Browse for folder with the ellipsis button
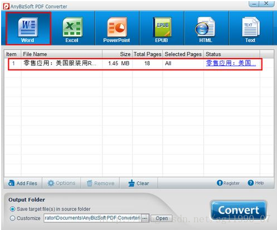This screenshot has height=230, width=277. pyautogui.click(x=145, y=218)
